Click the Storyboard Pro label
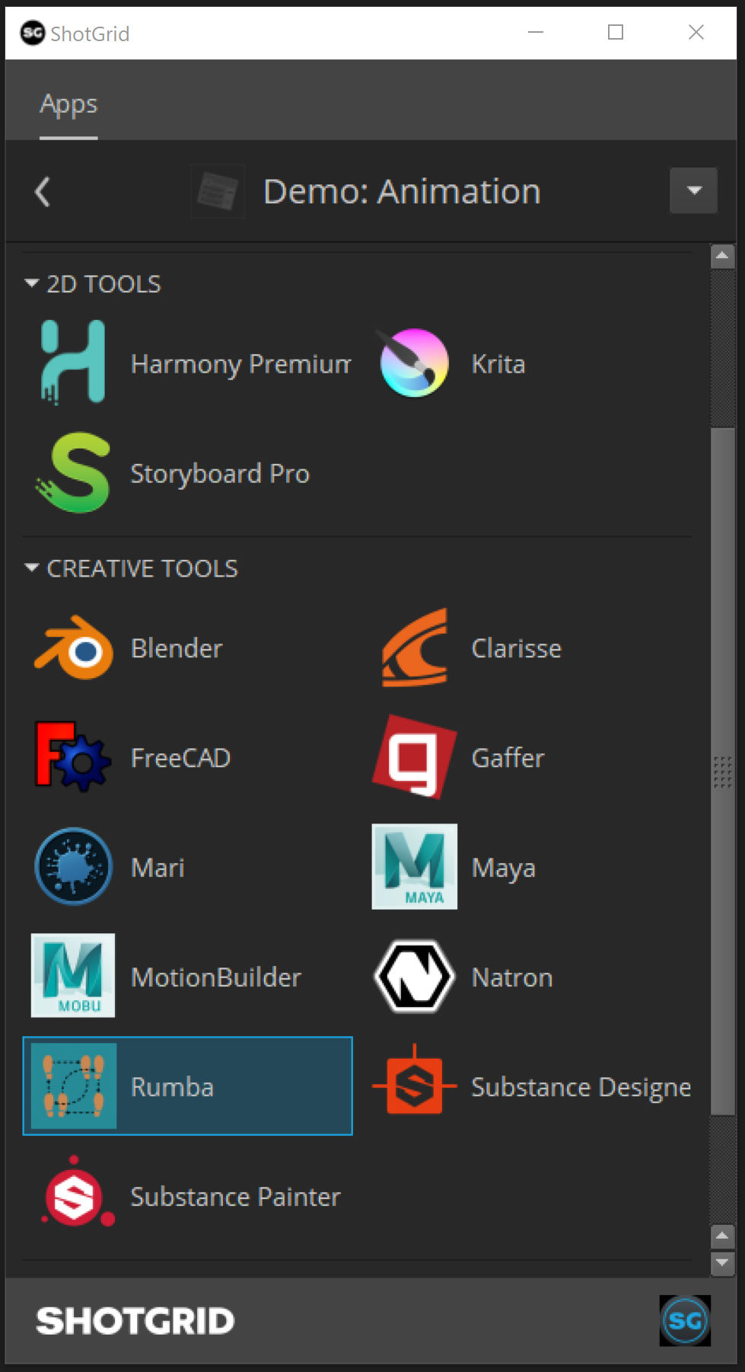 tap(220, 474)
